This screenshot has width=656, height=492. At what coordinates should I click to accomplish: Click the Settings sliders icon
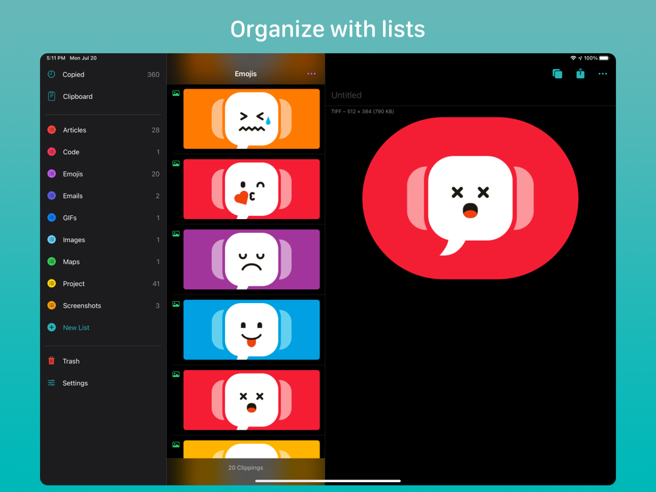[51, 383]
